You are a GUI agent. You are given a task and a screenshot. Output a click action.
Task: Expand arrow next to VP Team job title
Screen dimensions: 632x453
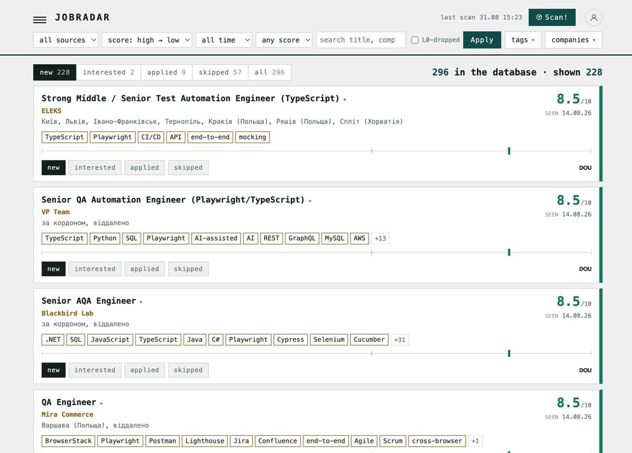point(310,201)
